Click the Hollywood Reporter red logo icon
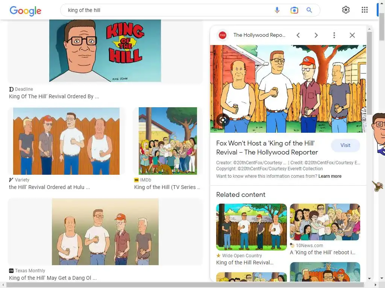 point(223,35)
